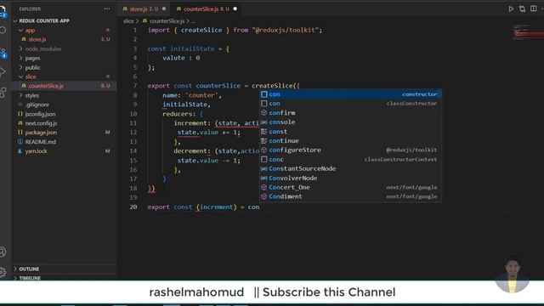Image resolution: width=544 pixels, height=306 pixels.
Task: Open Run and Debug view
Action: point(3,71)
